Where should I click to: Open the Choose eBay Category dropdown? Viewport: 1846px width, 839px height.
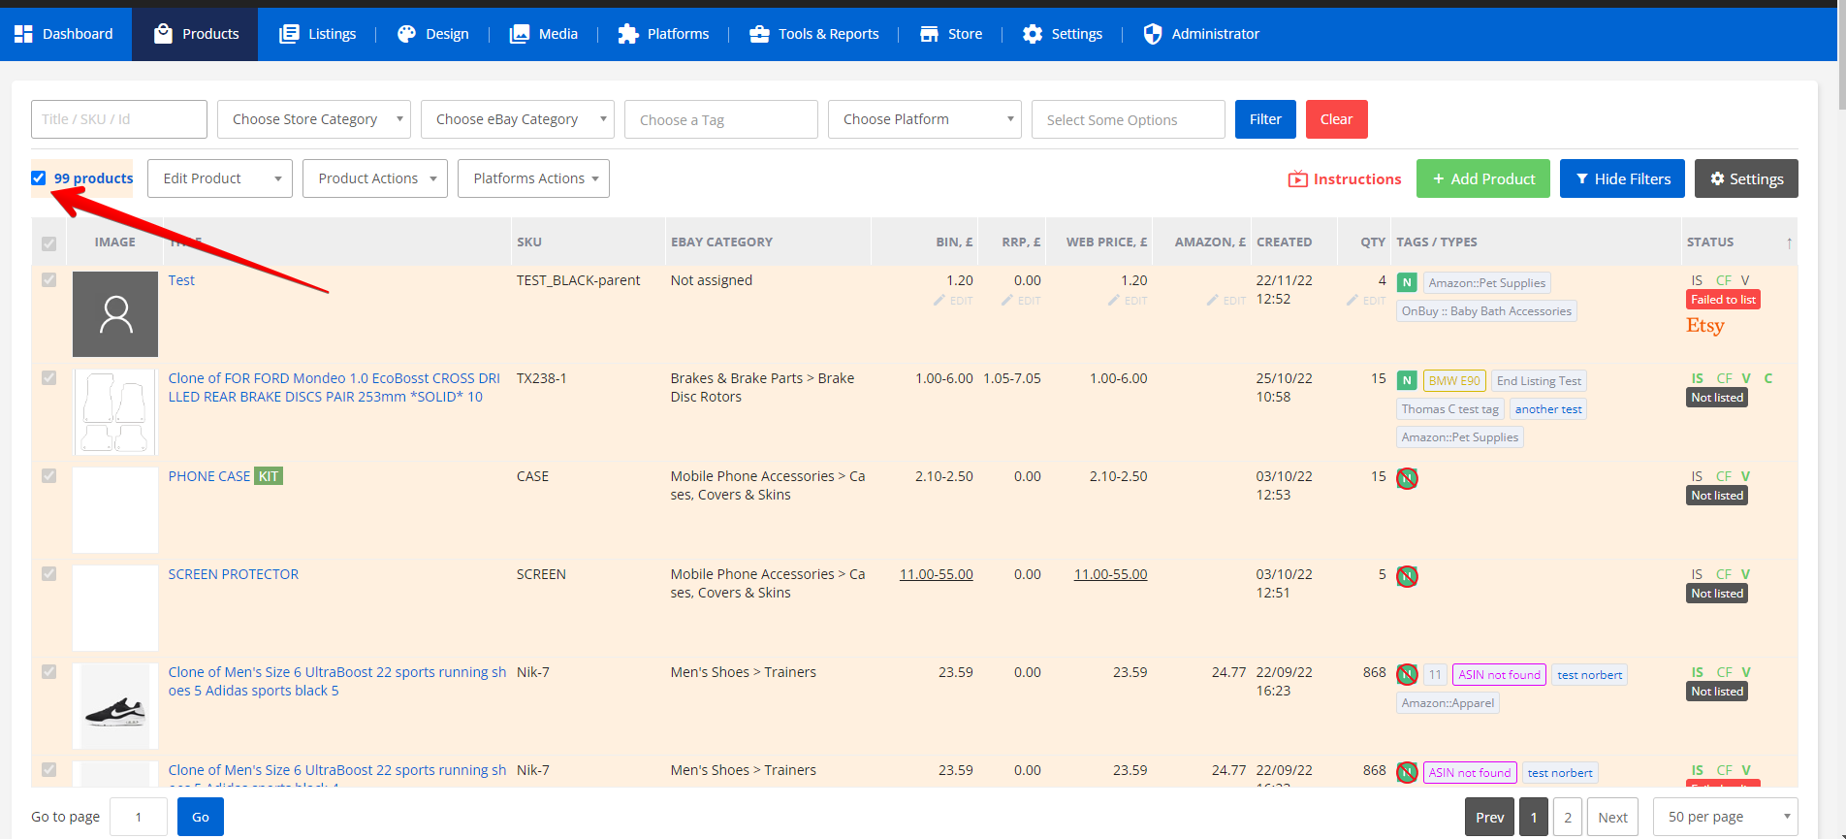[518, 119]
